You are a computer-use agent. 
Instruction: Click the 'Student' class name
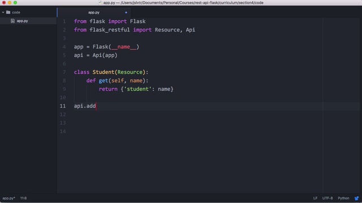click(x=104, y=72)
